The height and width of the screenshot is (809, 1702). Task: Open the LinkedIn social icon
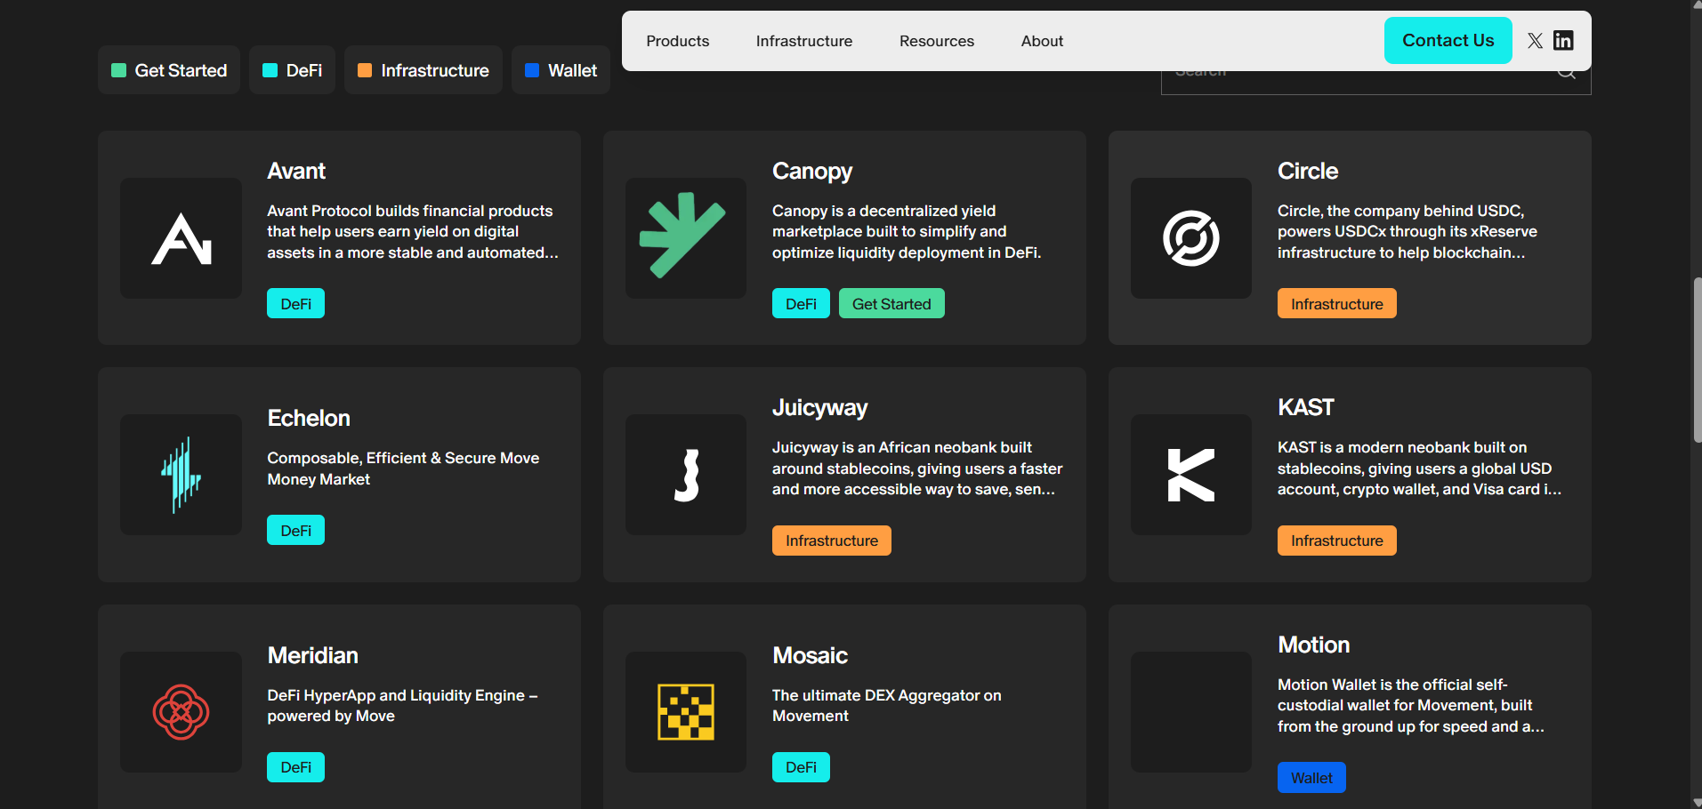point(1563,41)
